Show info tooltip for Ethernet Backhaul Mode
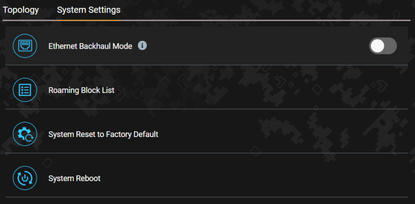Viewport: 415px width, 204px height. (142, 46)
